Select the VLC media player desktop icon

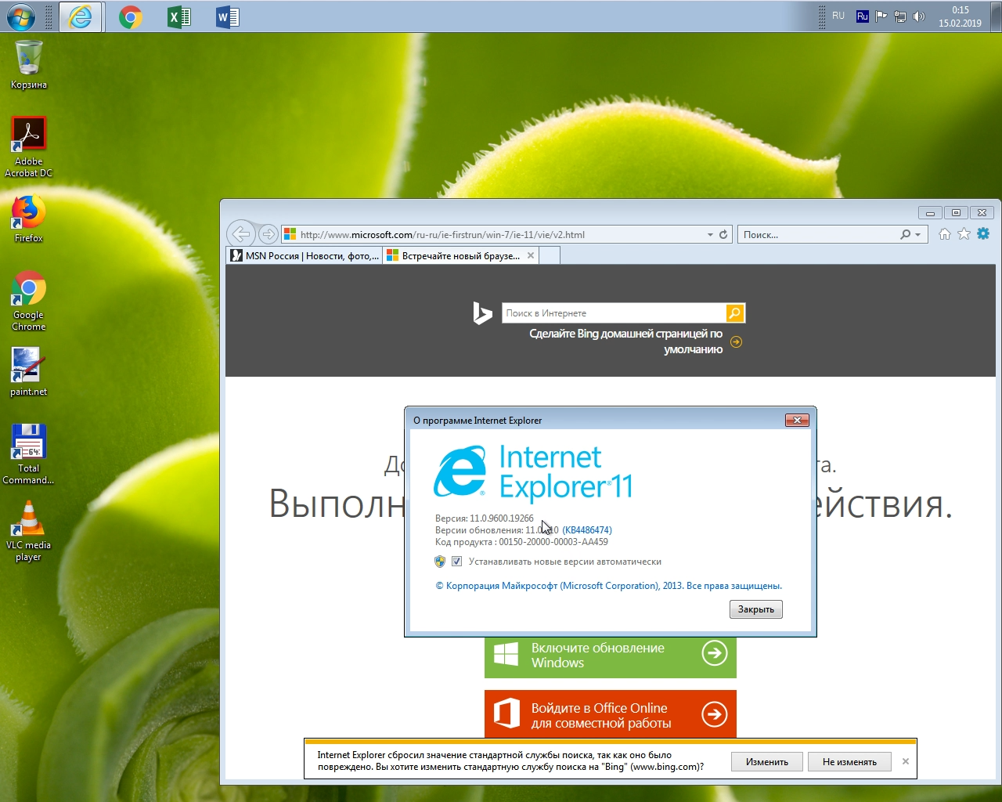click(x=29, y=531)
